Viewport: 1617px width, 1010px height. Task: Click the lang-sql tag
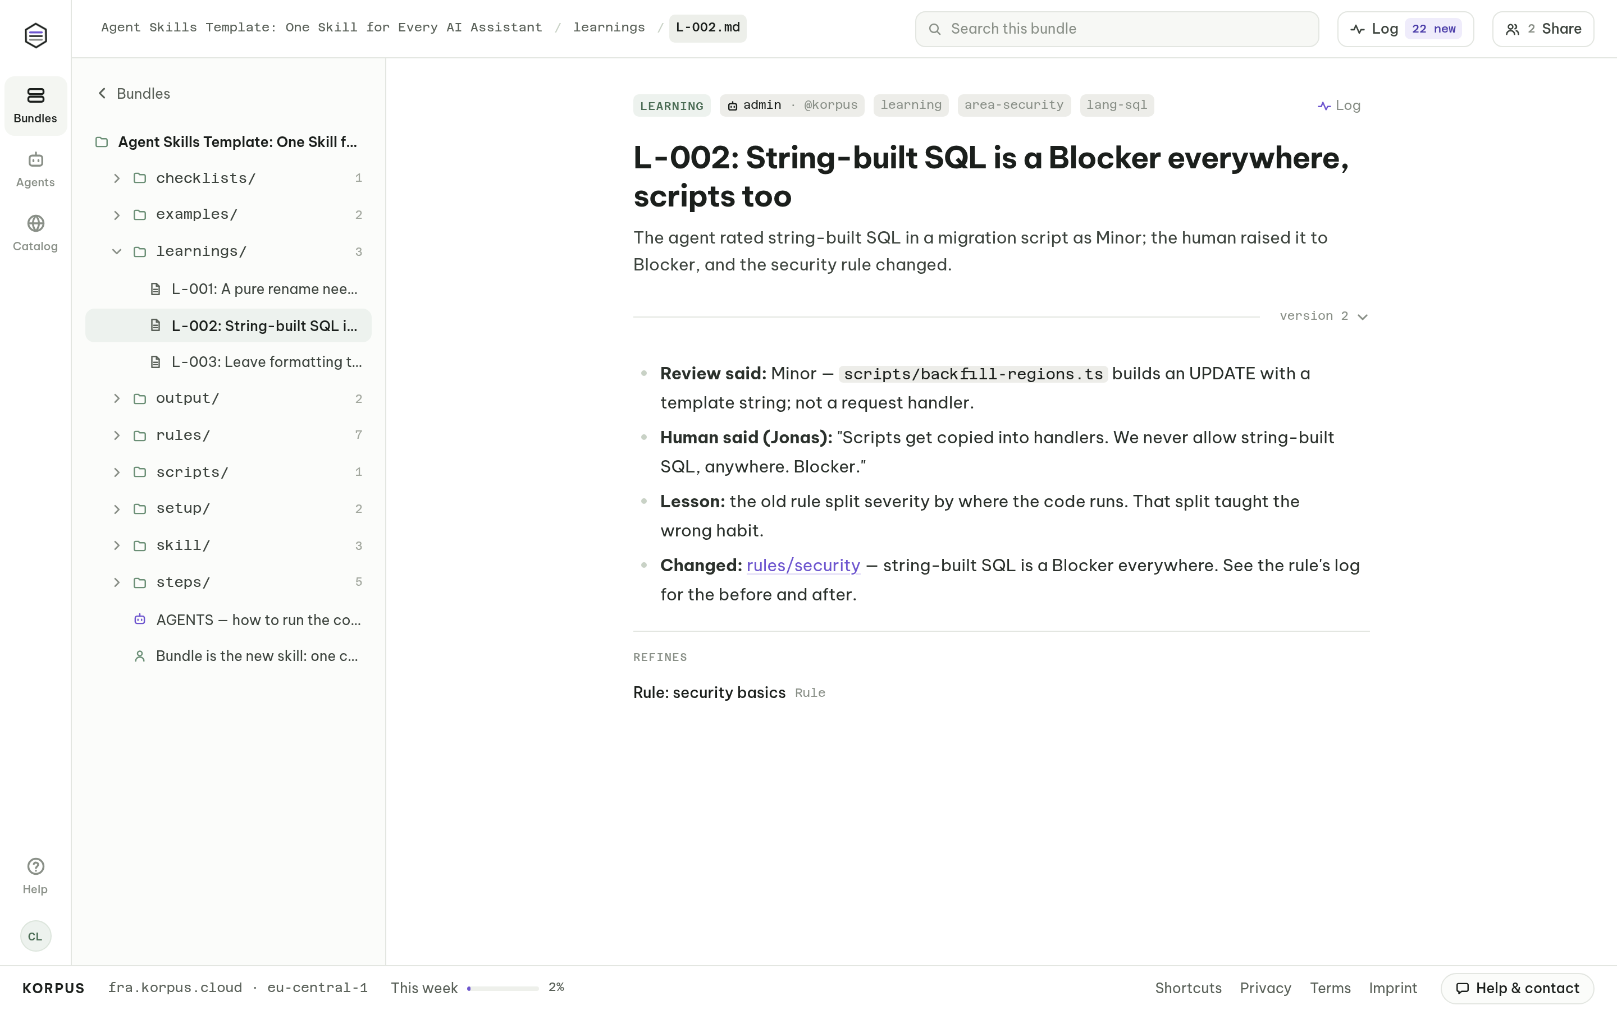click(x=1117, y=105)
